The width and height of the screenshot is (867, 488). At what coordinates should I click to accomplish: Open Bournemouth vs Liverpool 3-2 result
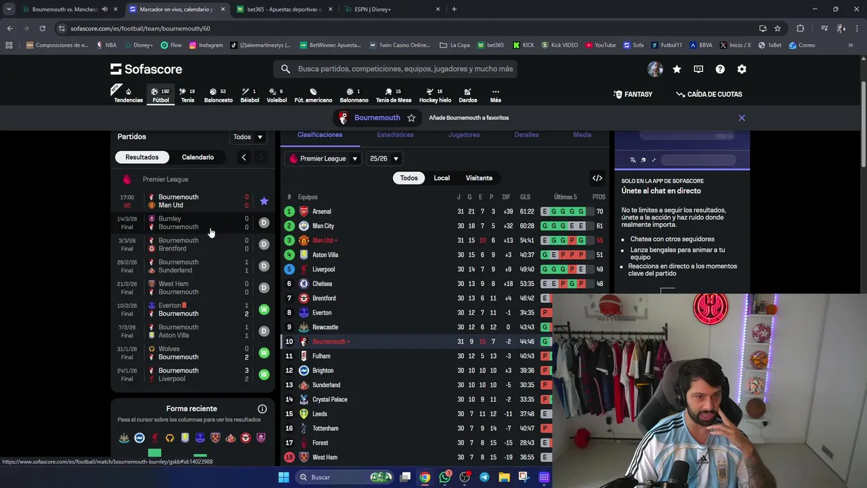point(193,375)
